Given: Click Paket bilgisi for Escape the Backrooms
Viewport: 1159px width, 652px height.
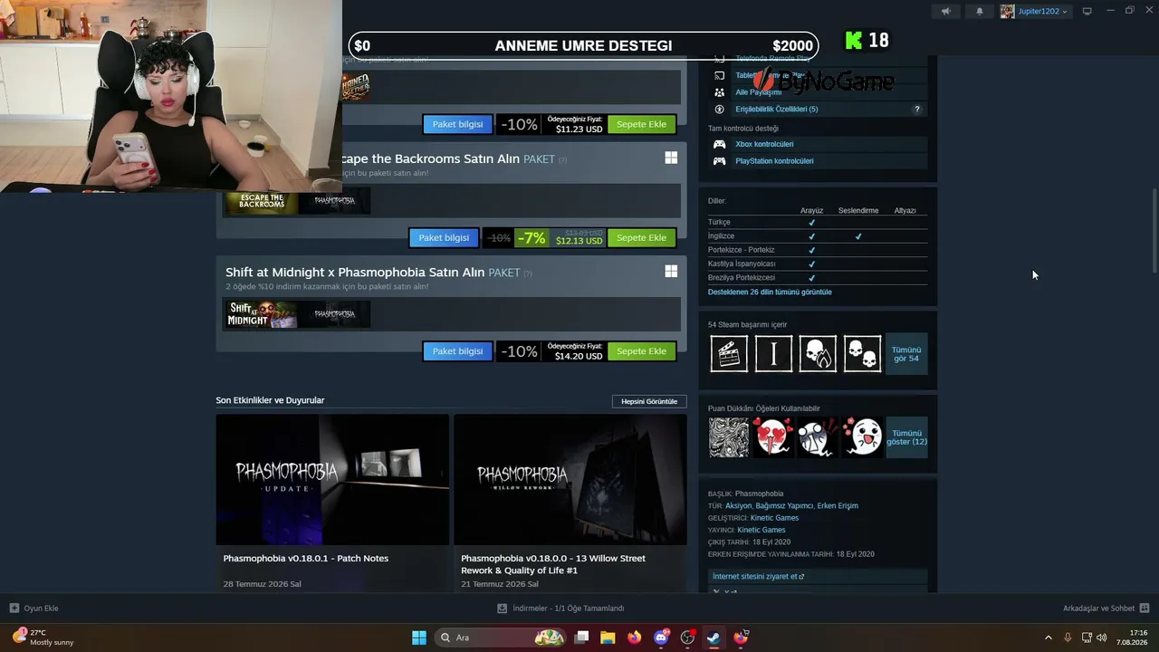Looking at the screenshot, I should [444, 238].
